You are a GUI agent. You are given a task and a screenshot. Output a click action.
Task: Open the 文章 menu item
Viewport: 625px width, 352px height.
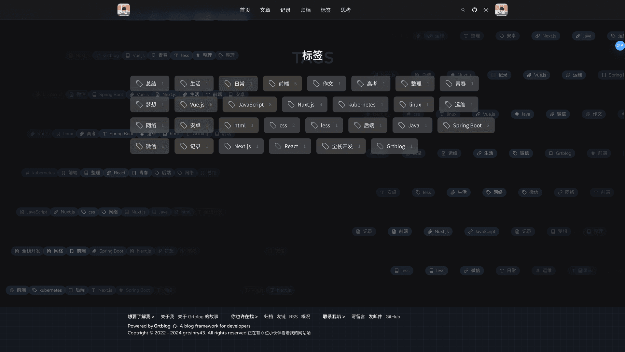coord(265,10)
